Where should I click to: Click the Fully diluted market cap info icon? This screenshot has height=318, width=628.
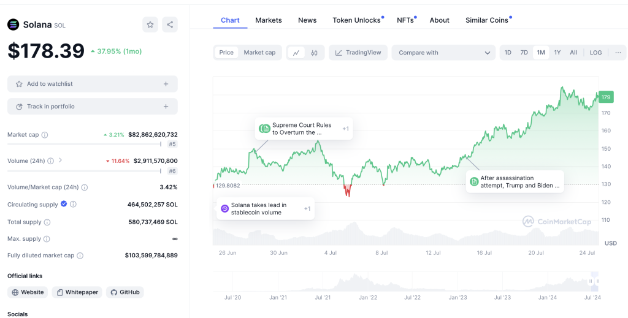(x=80, y=256)
